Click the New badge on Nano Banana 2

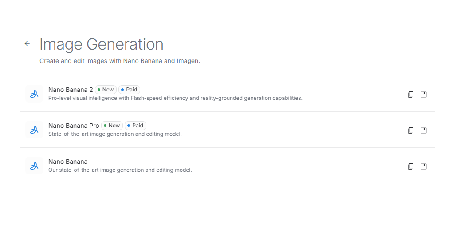tap(106, 90)
